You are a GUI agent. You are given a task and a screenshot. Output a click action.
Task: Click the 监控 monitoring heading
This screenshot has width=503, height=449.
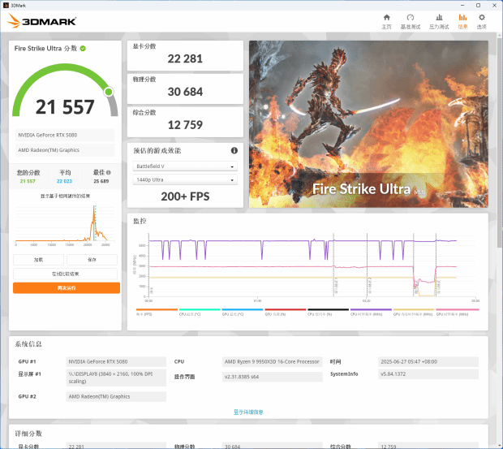140,221
